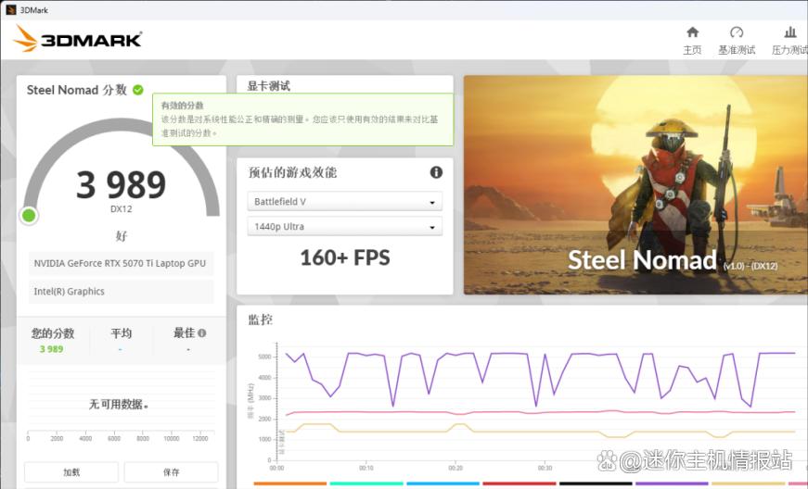
Task: Click the 保存 save button
Action: [x=171, y=472]
